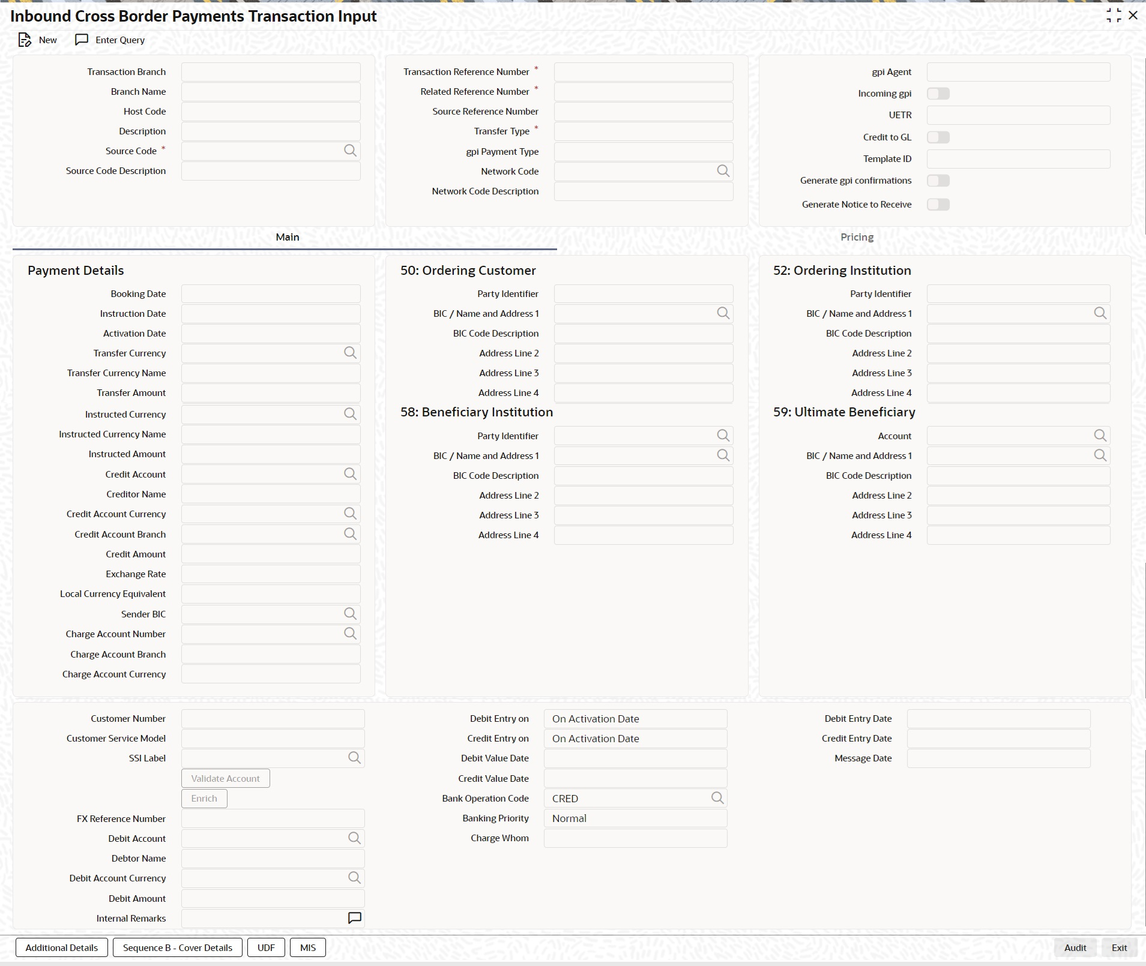Open the UDF sub-screen
The image size is (1146, 966).
click(266, 947)
